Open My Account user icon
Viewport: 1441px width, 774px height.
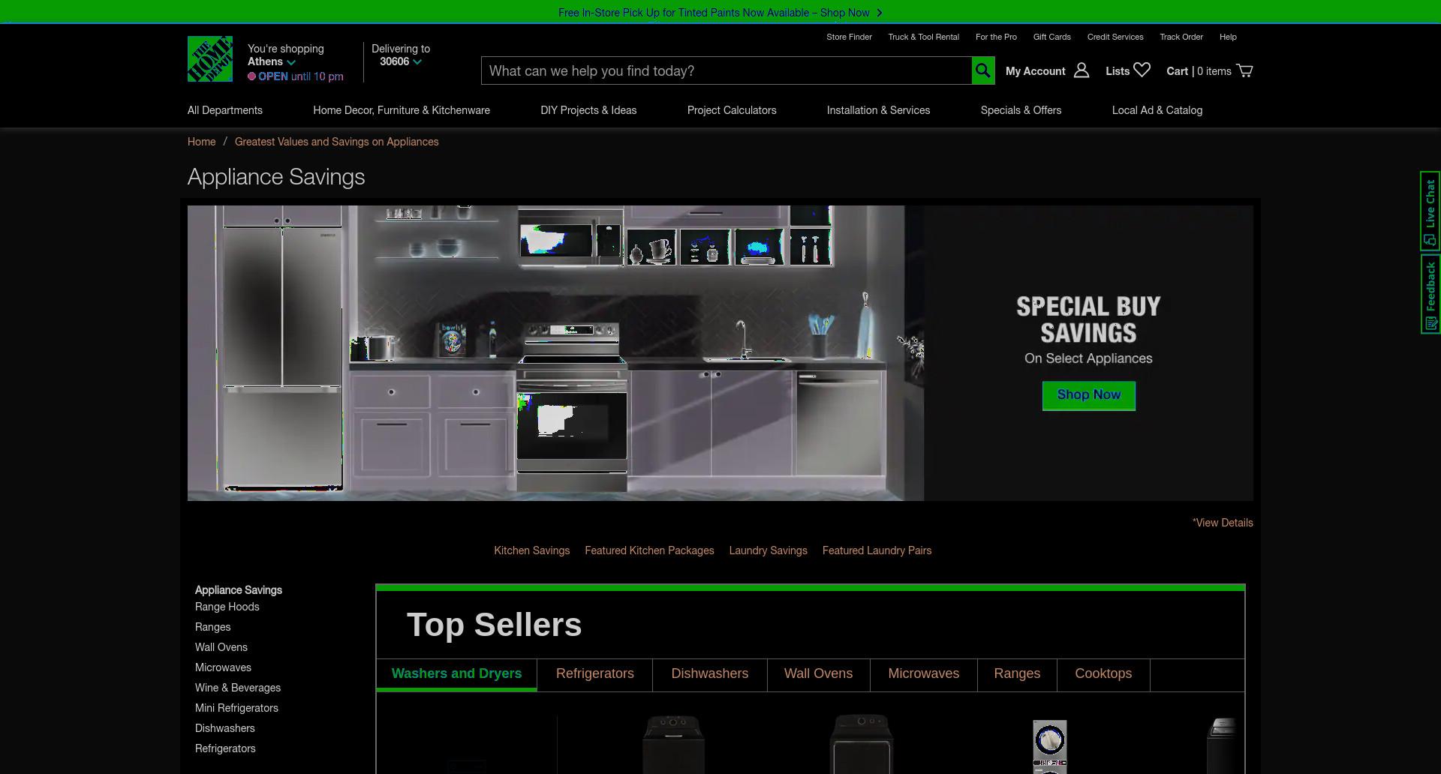click(x=1082, y=70)
